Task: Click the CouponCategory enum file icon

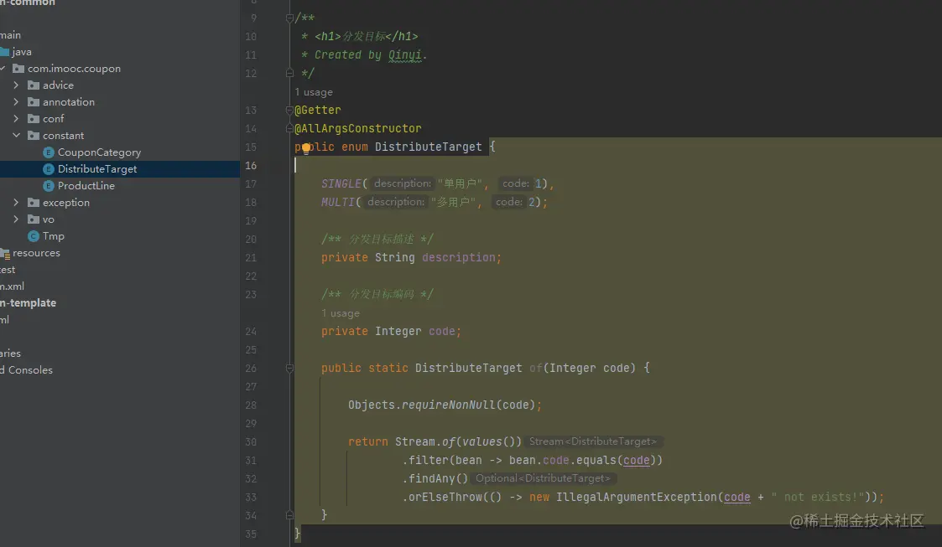Action: pyautogui.click(x=49, y=152)
